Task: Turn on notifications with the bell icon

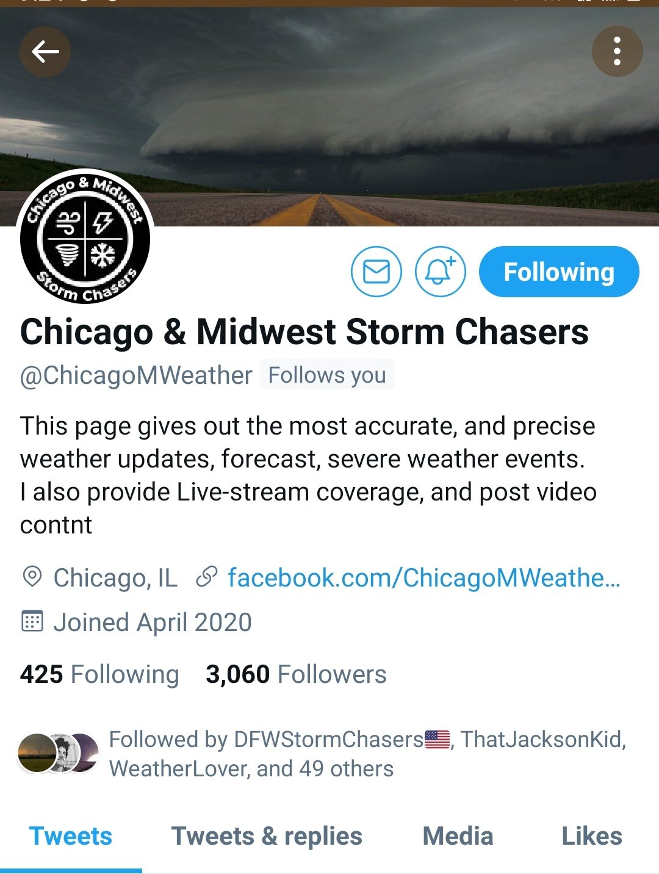Action: [441, 272]
